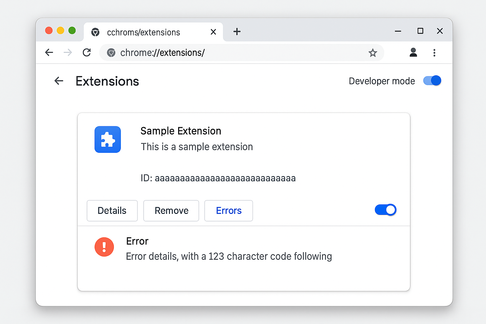The image size is (486, 324).
Task: Click Remove to uninstall Sample Extension
Action: pyautogui.click(x=171, y=210)
